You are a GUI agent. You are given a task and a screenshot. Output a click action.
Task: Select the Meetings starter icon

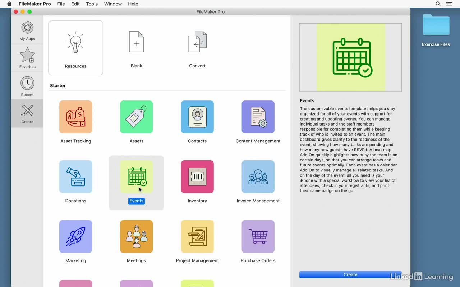(137, 236)
